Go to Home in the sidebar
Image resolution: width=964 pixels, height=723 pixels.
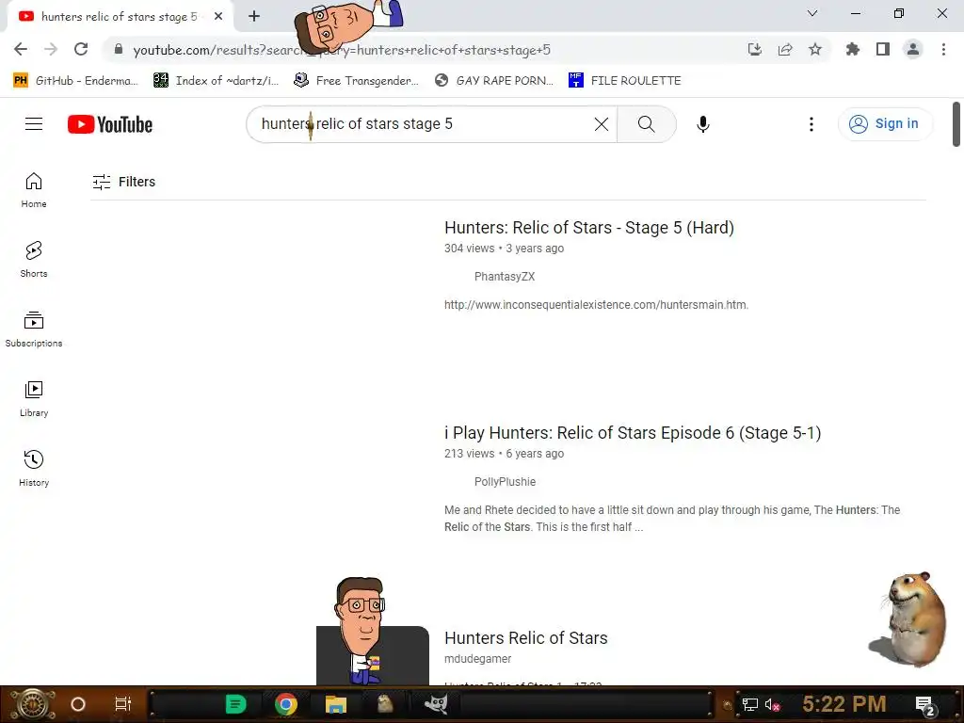pos(34,190)
